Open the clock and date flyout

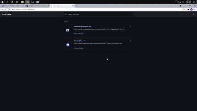(188, 2)
